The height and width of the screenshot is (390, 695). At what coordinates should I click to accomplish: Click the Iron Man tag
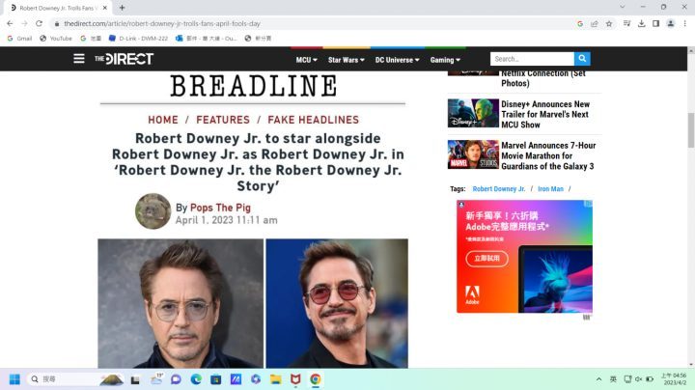pyautogui.click(x=550, y=189)
